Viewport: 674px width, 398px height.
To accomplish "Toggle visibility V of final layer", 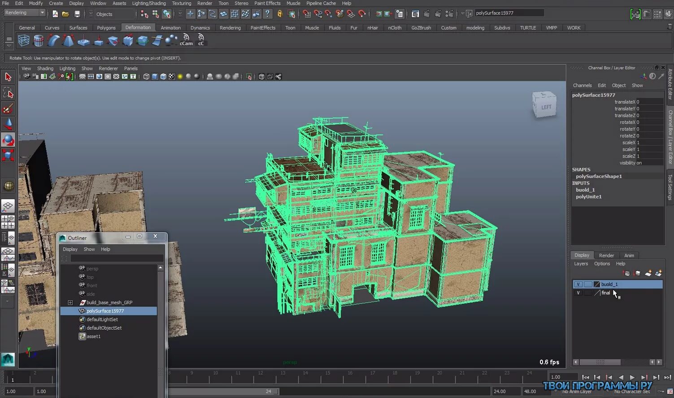I will [x=578, y=293].
